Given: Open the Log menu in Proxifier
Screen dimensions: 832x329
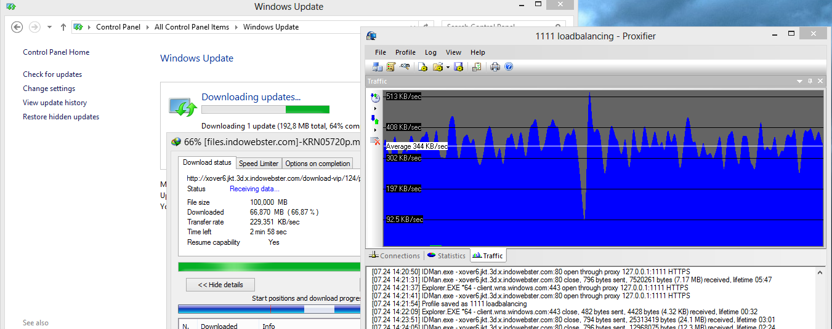Looking at the screenshot, I should 430,52.
